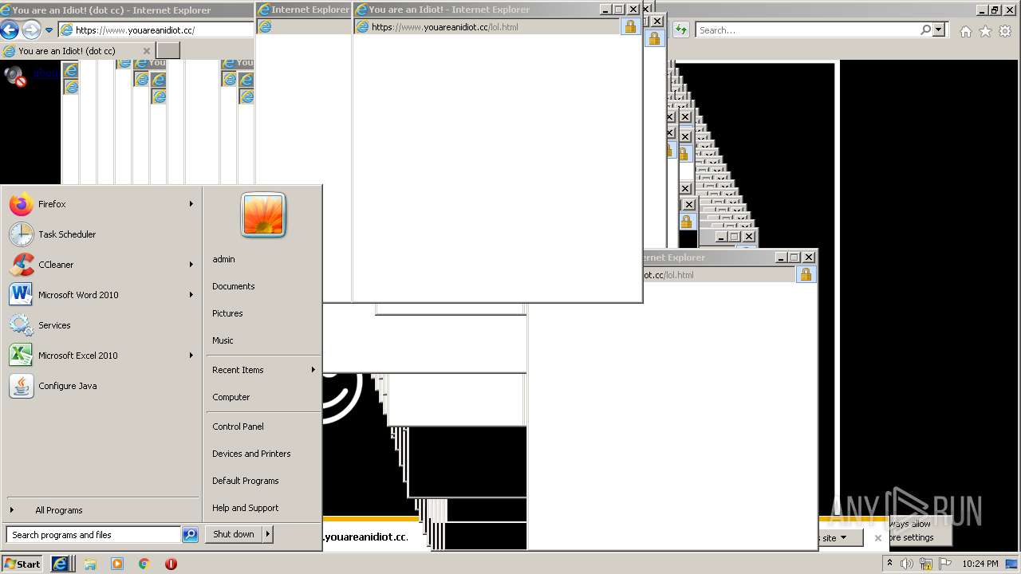Expand the Recent Items submenu arrow

[x=313, y=370]
